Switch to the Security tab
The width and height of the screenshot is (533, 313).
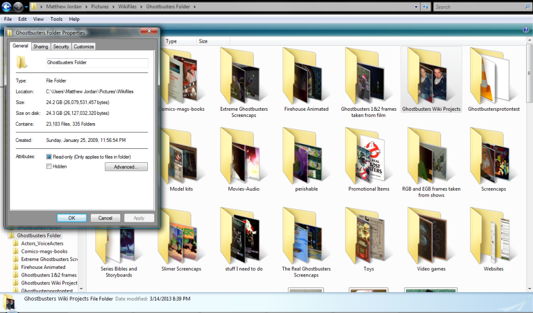point(61,46)
